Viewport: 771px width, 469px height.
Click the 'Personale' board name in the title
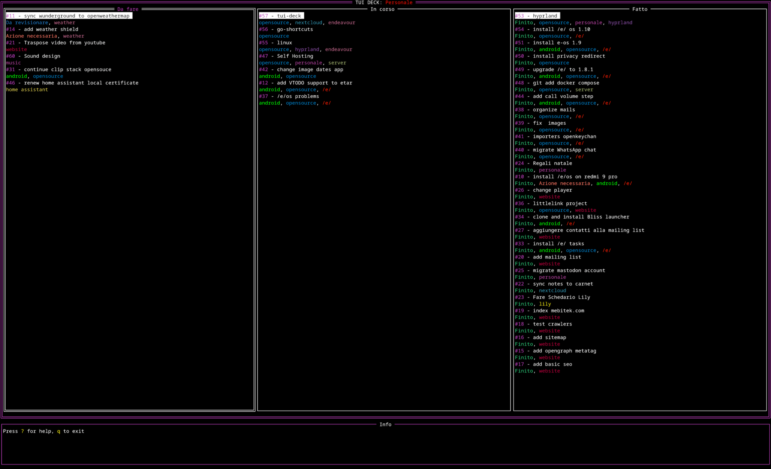(x=399, y=3)
